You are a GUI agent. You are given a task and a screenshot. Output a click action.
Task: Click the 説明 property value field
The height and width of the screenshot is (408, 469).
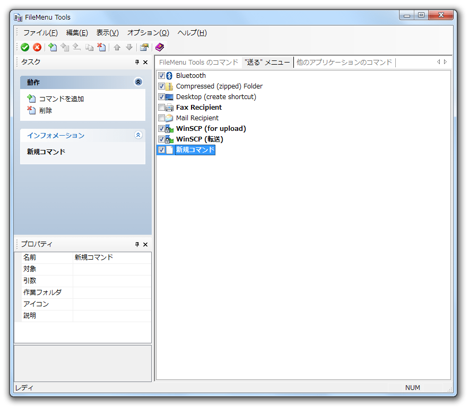[x=112, y=316]
